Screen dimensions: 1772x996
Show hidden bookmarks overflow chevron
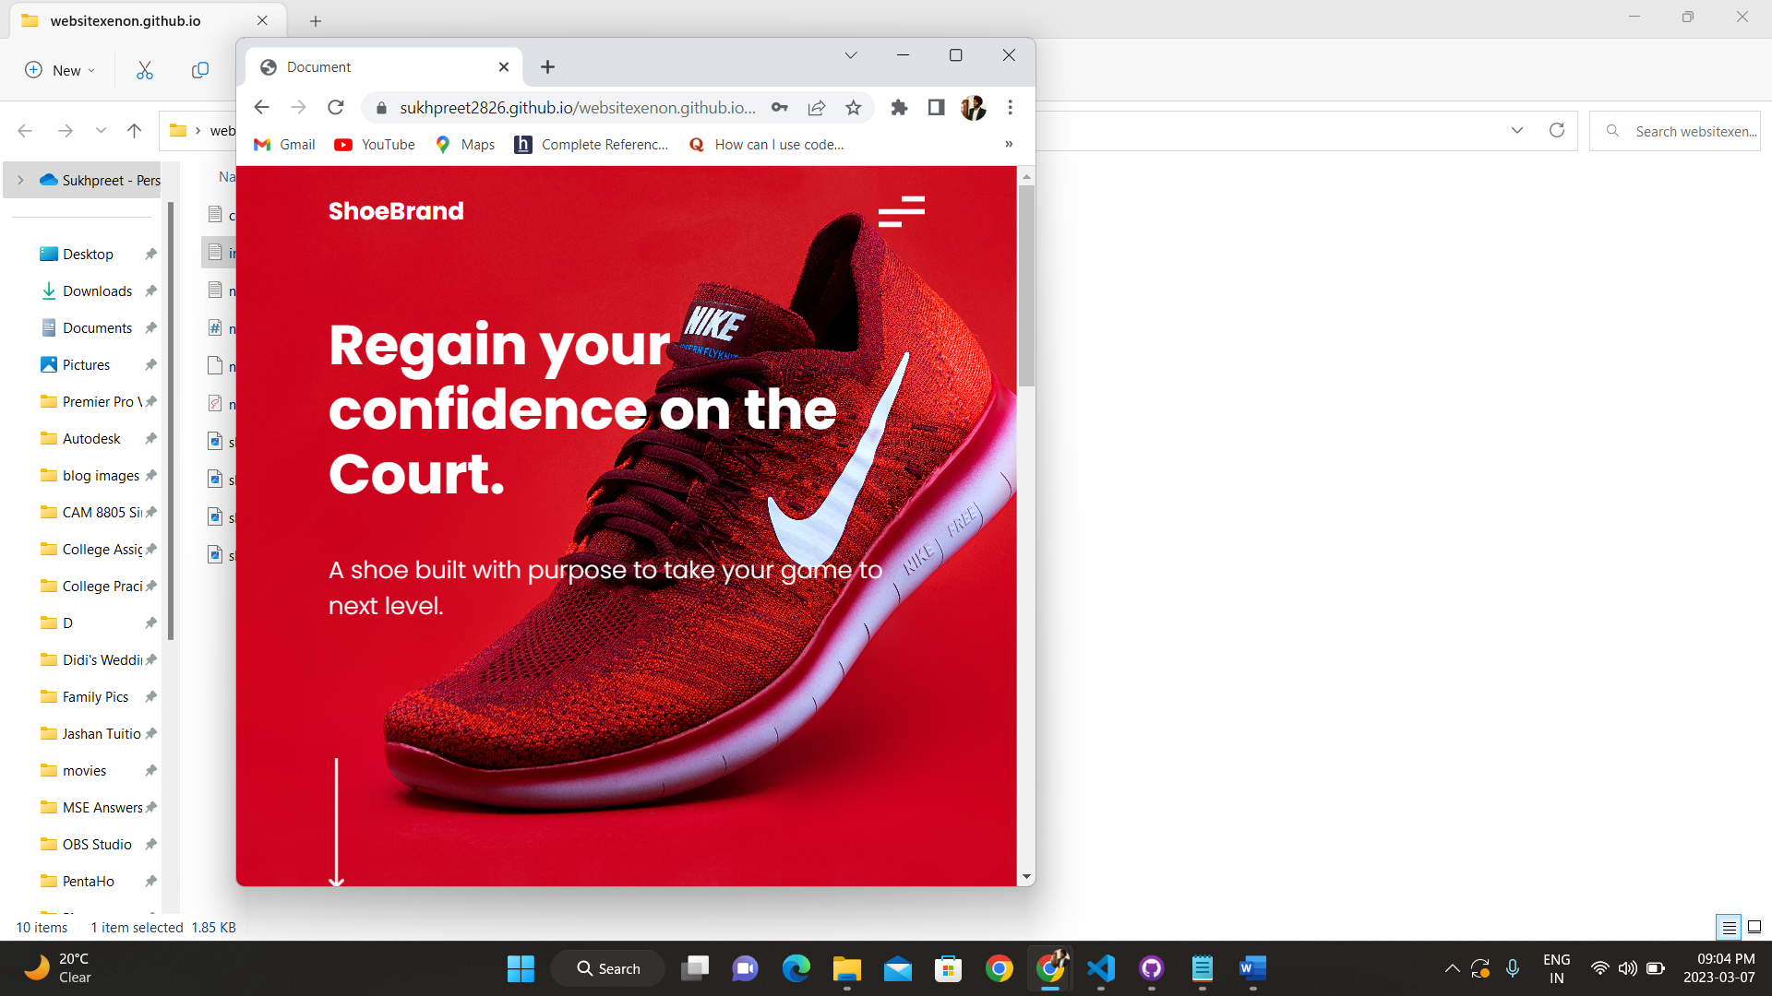coord(1009,144)
